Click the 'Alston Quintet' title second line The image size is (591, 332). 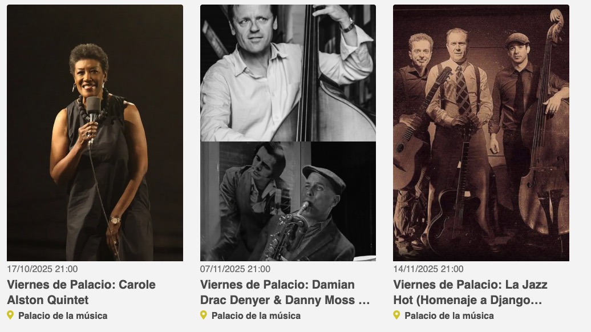click(48, 300)
